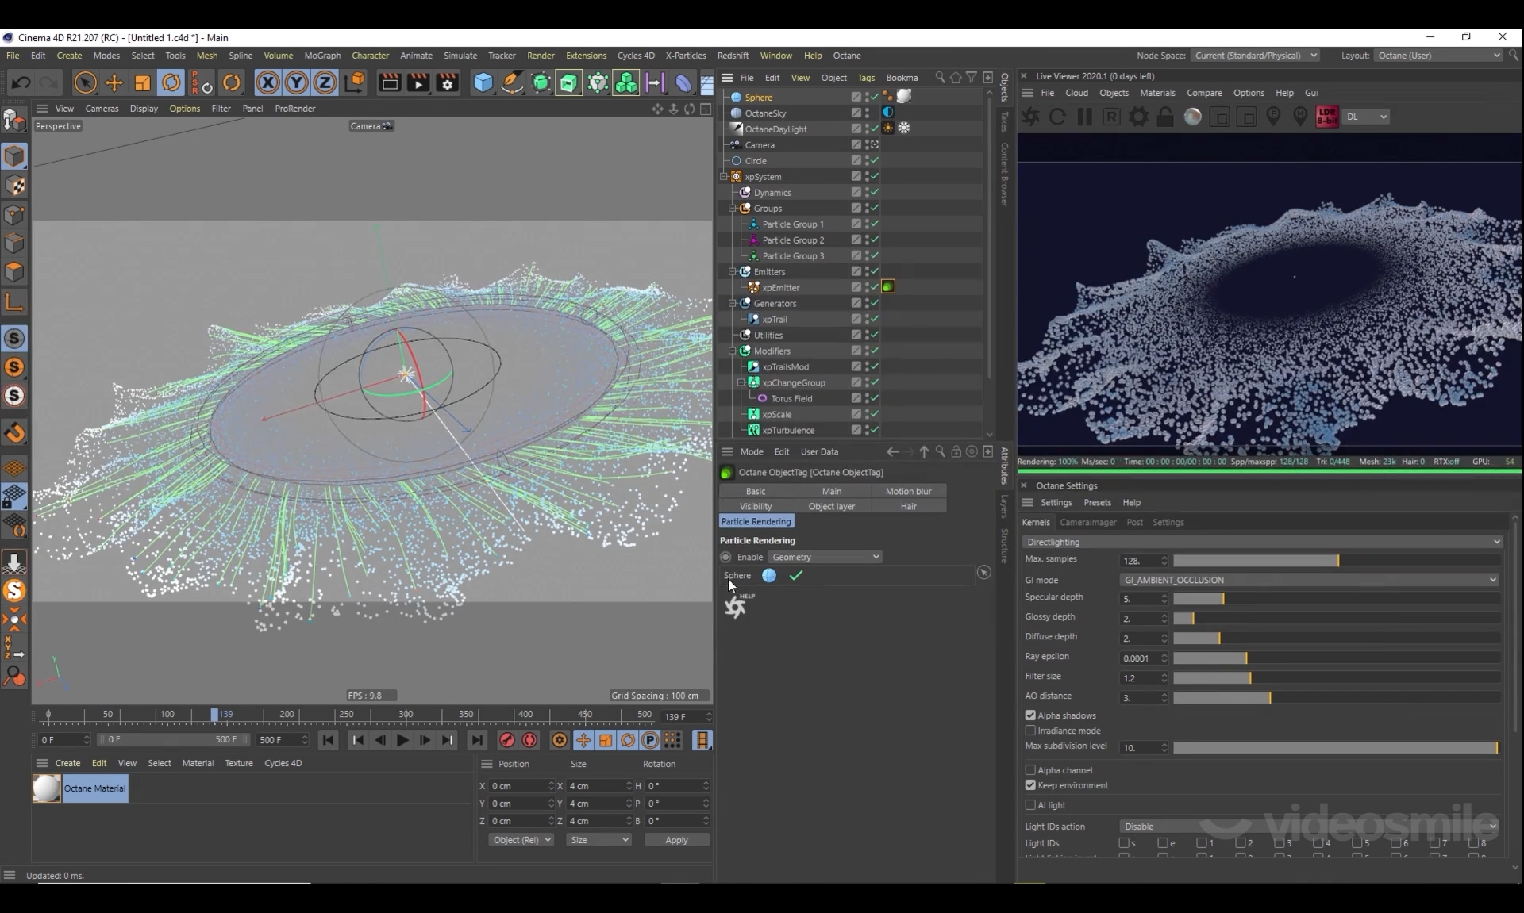Open the GI mode dropdown
This screenshot has height=913, width=1524.
point(1309,580)
